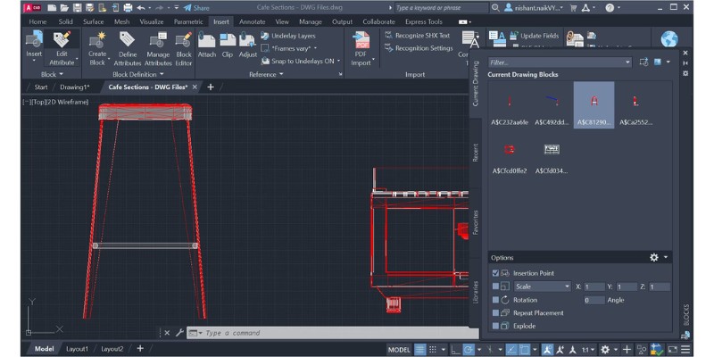Click the Edit Attribute tool
This screenshot has height=357, width=714.
coord(62,49)
